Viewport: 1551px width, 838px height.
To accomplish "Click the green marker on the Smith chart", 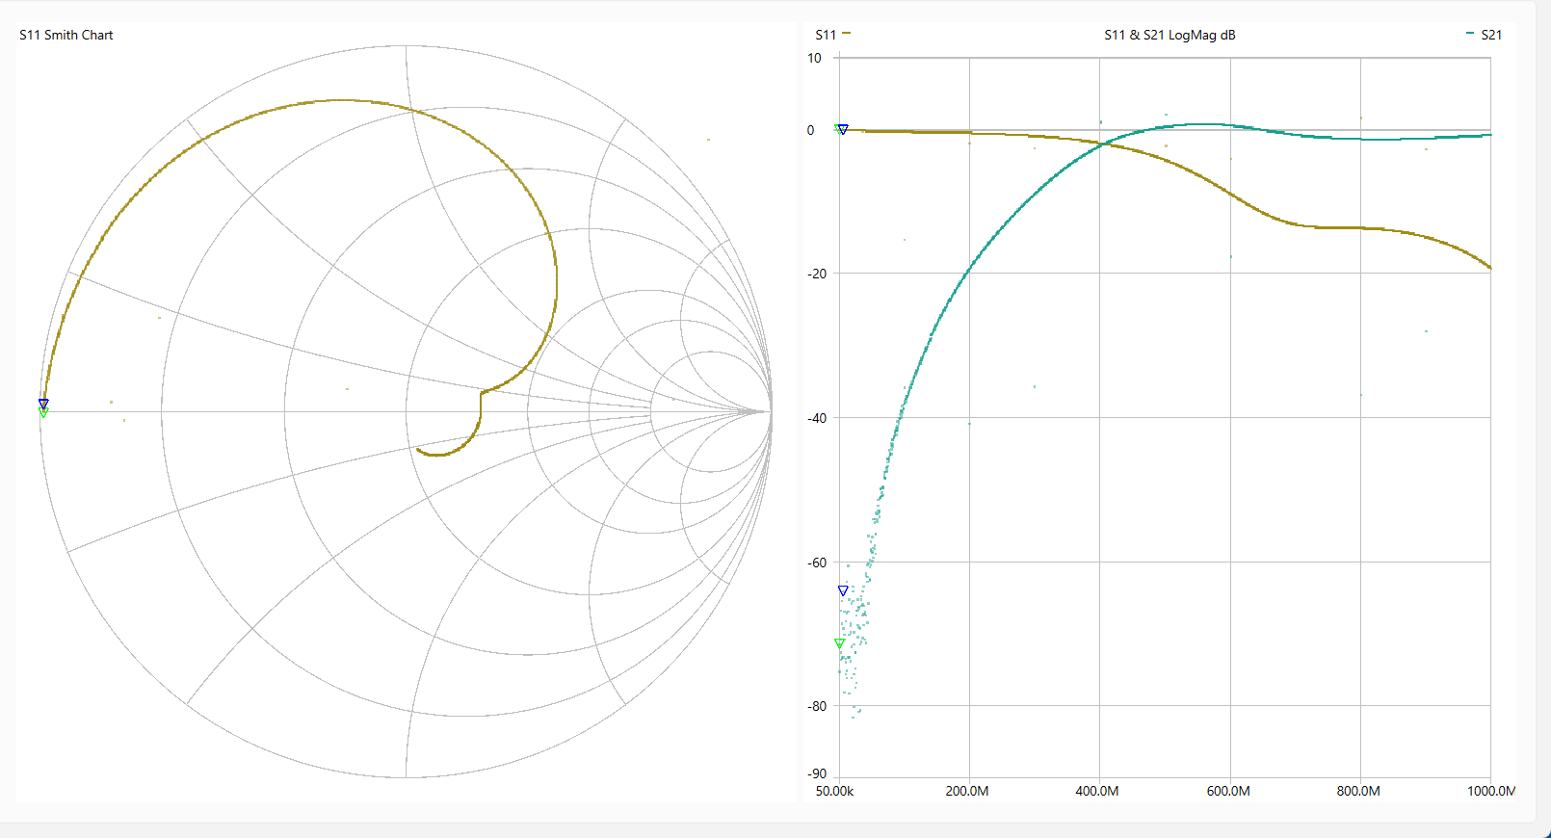I will point(43,412).
